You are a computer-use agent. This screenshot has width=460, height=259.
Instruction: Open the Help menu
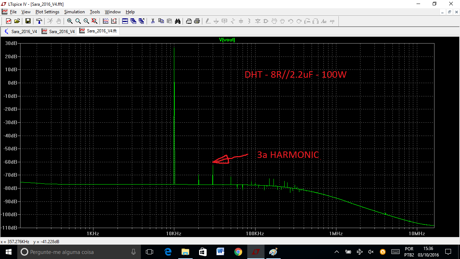coord(130,12)
